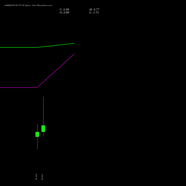This screenshot has width=186, height=186.
Task: Click the 25 Feb green candlestick body
Action: tap(43, 129)
